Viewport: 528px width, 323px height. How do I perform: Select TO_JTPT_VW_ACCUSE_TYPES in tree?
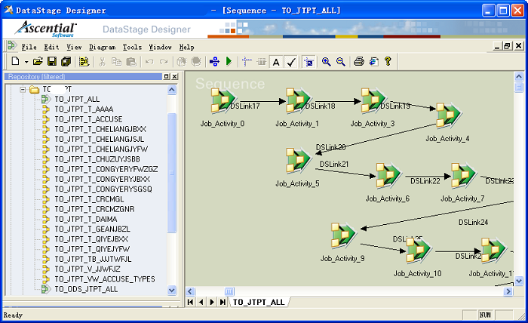tap(105, 279)
